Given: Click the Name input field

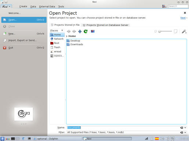Looking at the screenshot, I should click(x=123, y=127).
